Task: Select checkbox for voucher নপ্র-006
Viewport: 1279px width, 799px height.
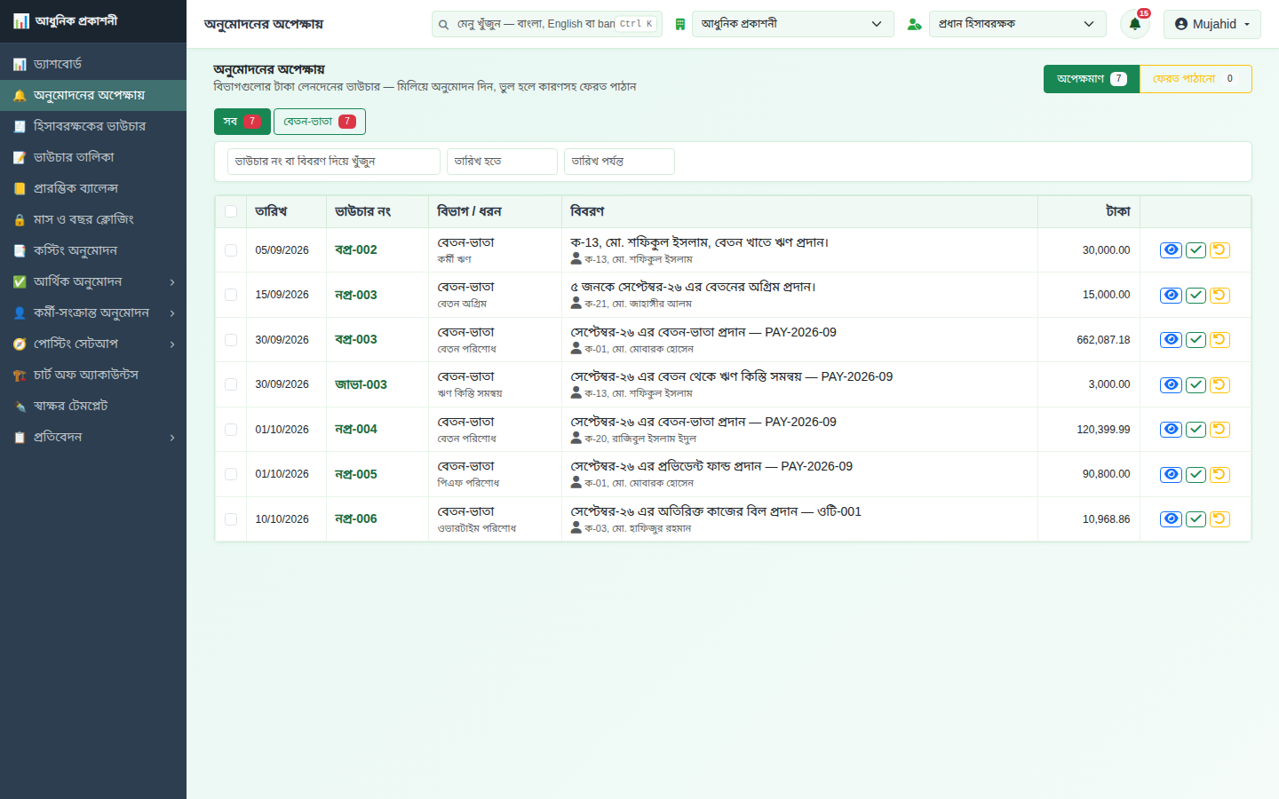Action: (x=231, y=519)
